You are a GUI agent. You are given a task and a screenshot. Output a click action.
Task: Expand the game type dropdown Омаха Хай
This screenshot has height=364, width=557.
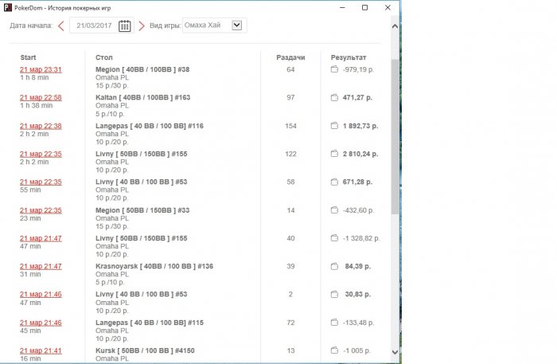coord(236,25)
